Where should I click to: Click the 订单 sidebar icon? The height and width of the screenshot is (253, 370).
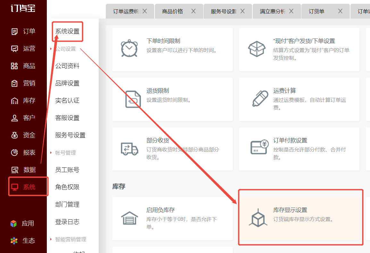tap(14, 31)
